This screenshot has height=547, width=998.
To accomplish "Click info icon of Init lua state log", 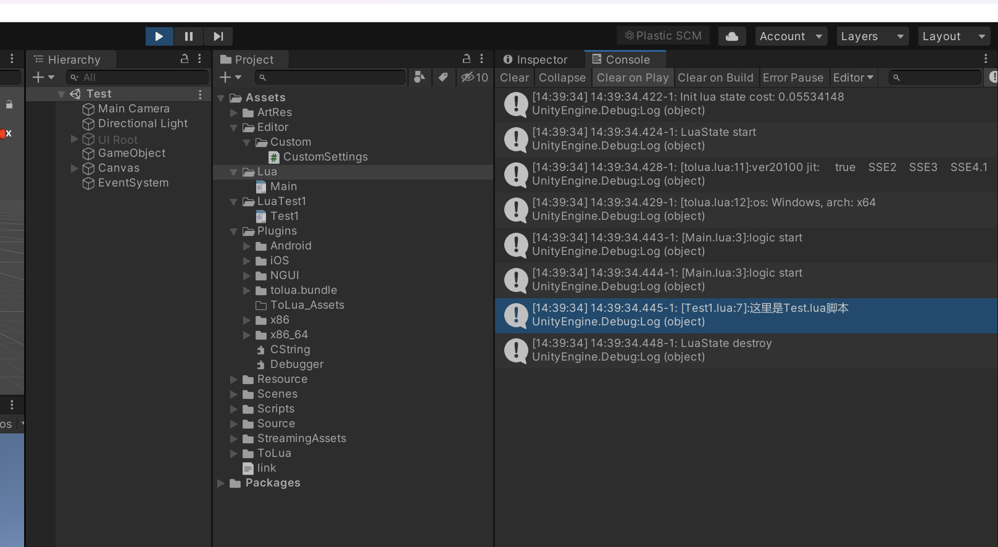I will (x=515, y=104).
